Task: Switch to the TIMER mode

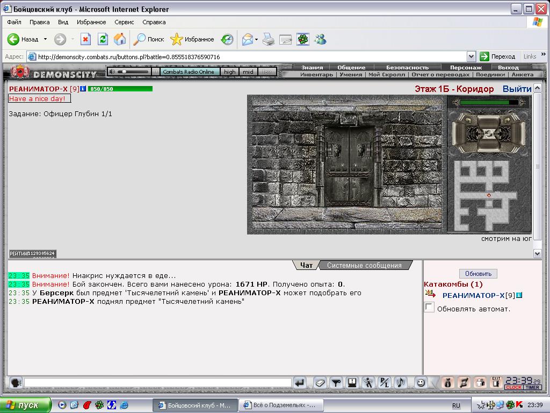Action: (x=532, y=387)
